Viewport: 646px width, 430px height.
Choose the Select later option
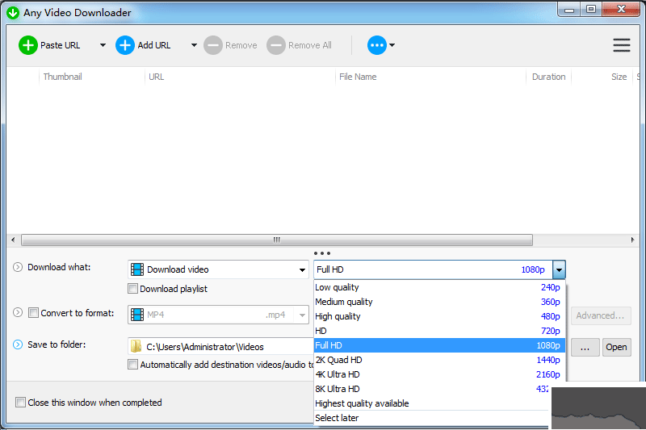[433, 418]
